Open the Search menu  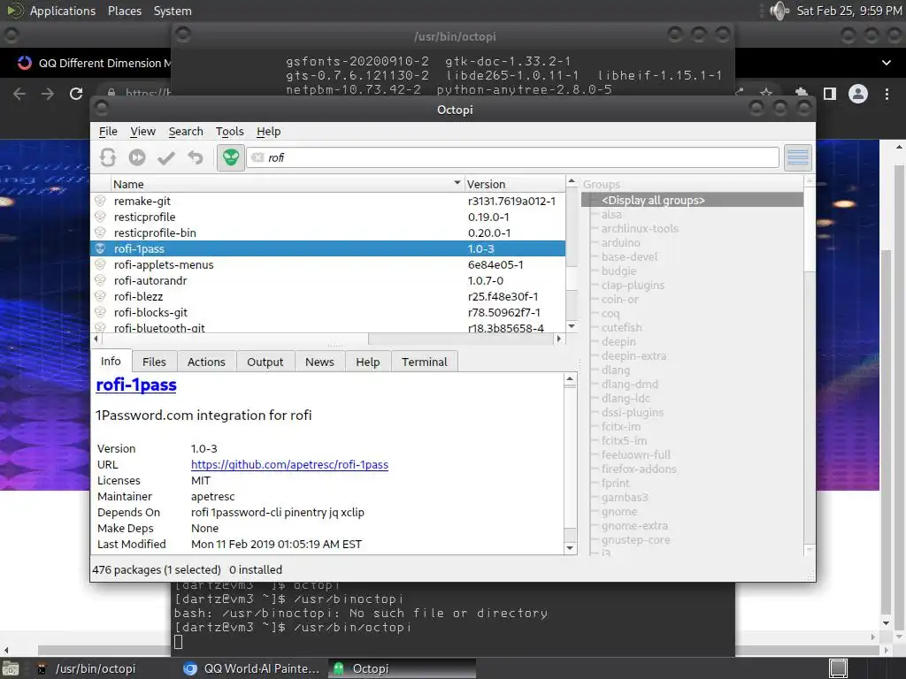click(186, 132)
